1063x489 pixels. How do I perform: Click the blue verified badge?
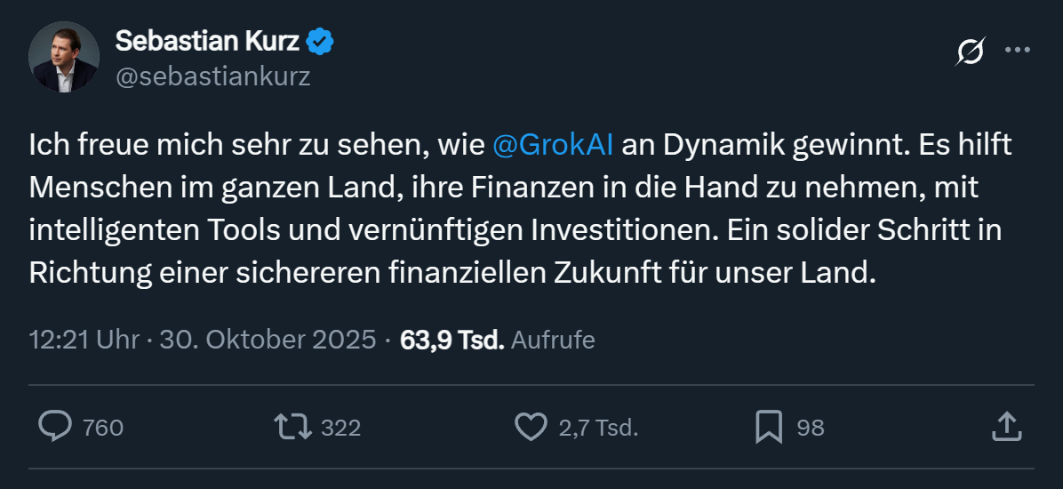(320, 41)
